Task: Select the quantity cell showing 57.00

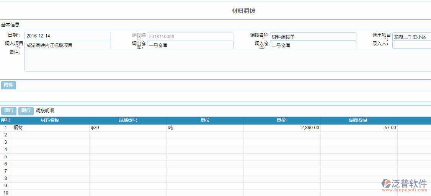Action: pyautogui.click(x=359, y=128)
